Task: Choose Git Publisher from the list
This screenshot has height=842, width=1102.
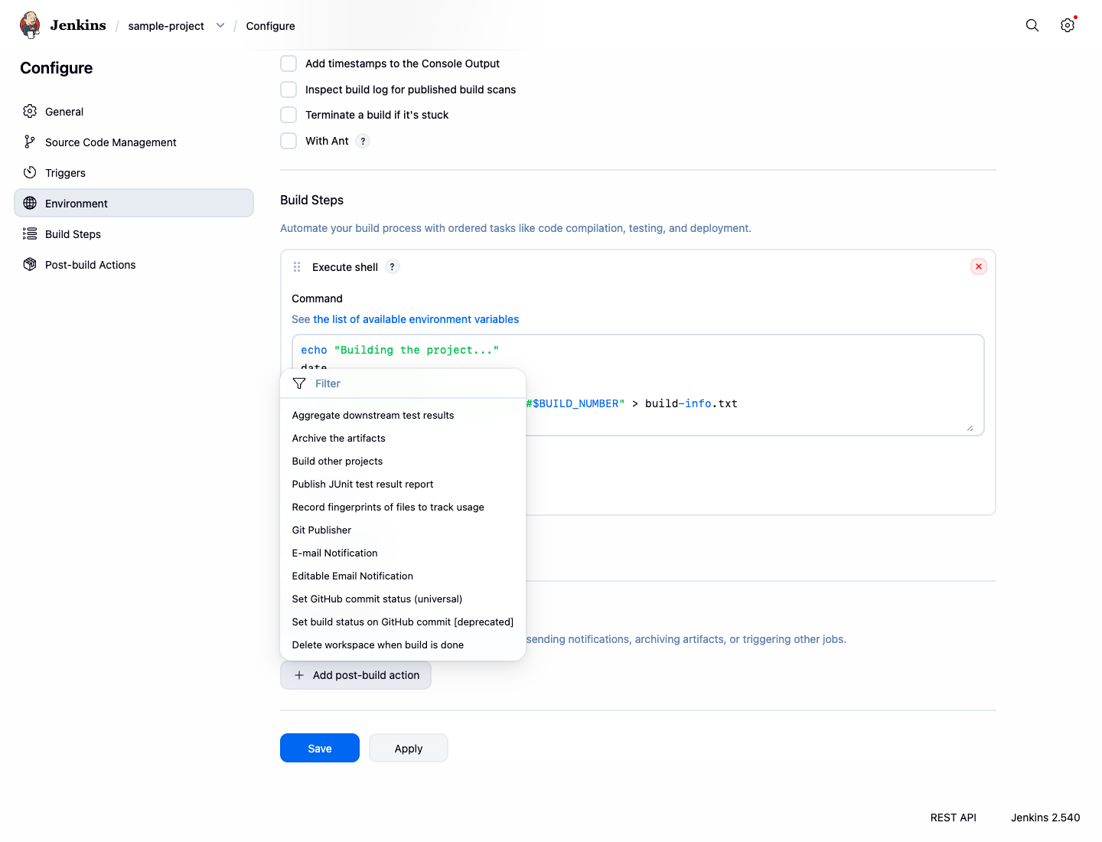Action: coord(403,530)
